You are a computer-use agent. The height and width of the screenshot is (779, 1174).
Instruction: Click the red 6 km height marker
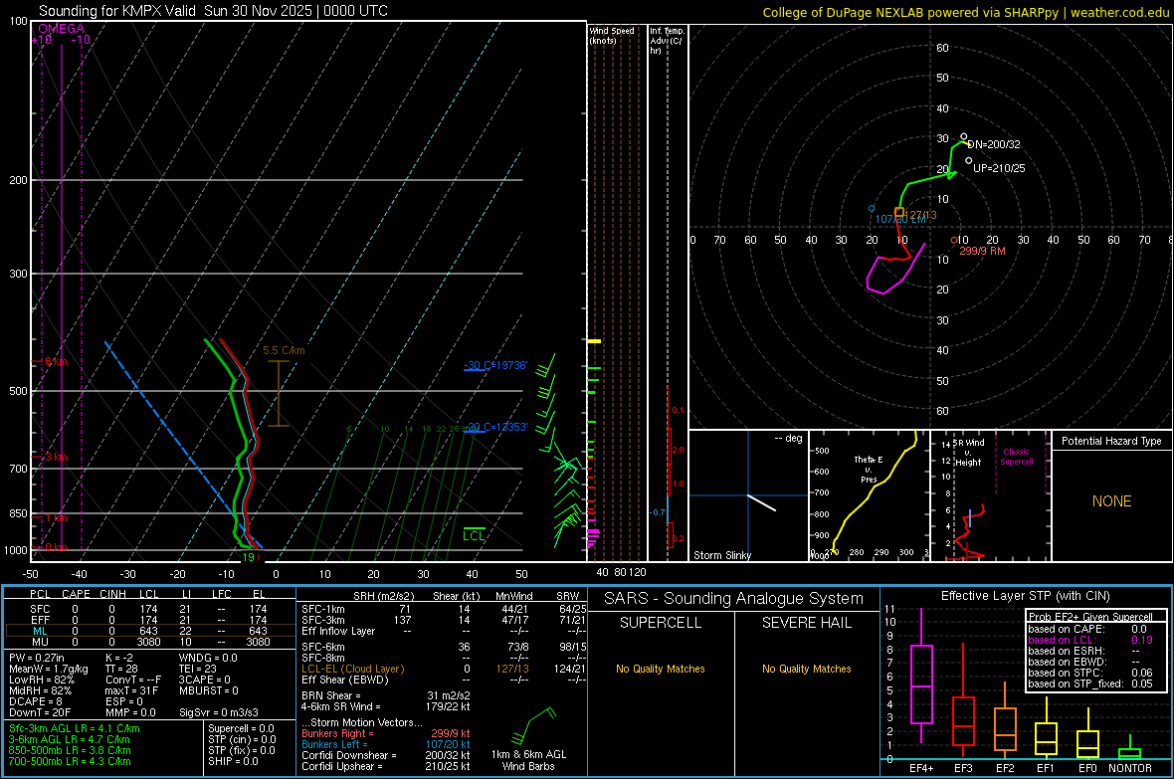54,362
